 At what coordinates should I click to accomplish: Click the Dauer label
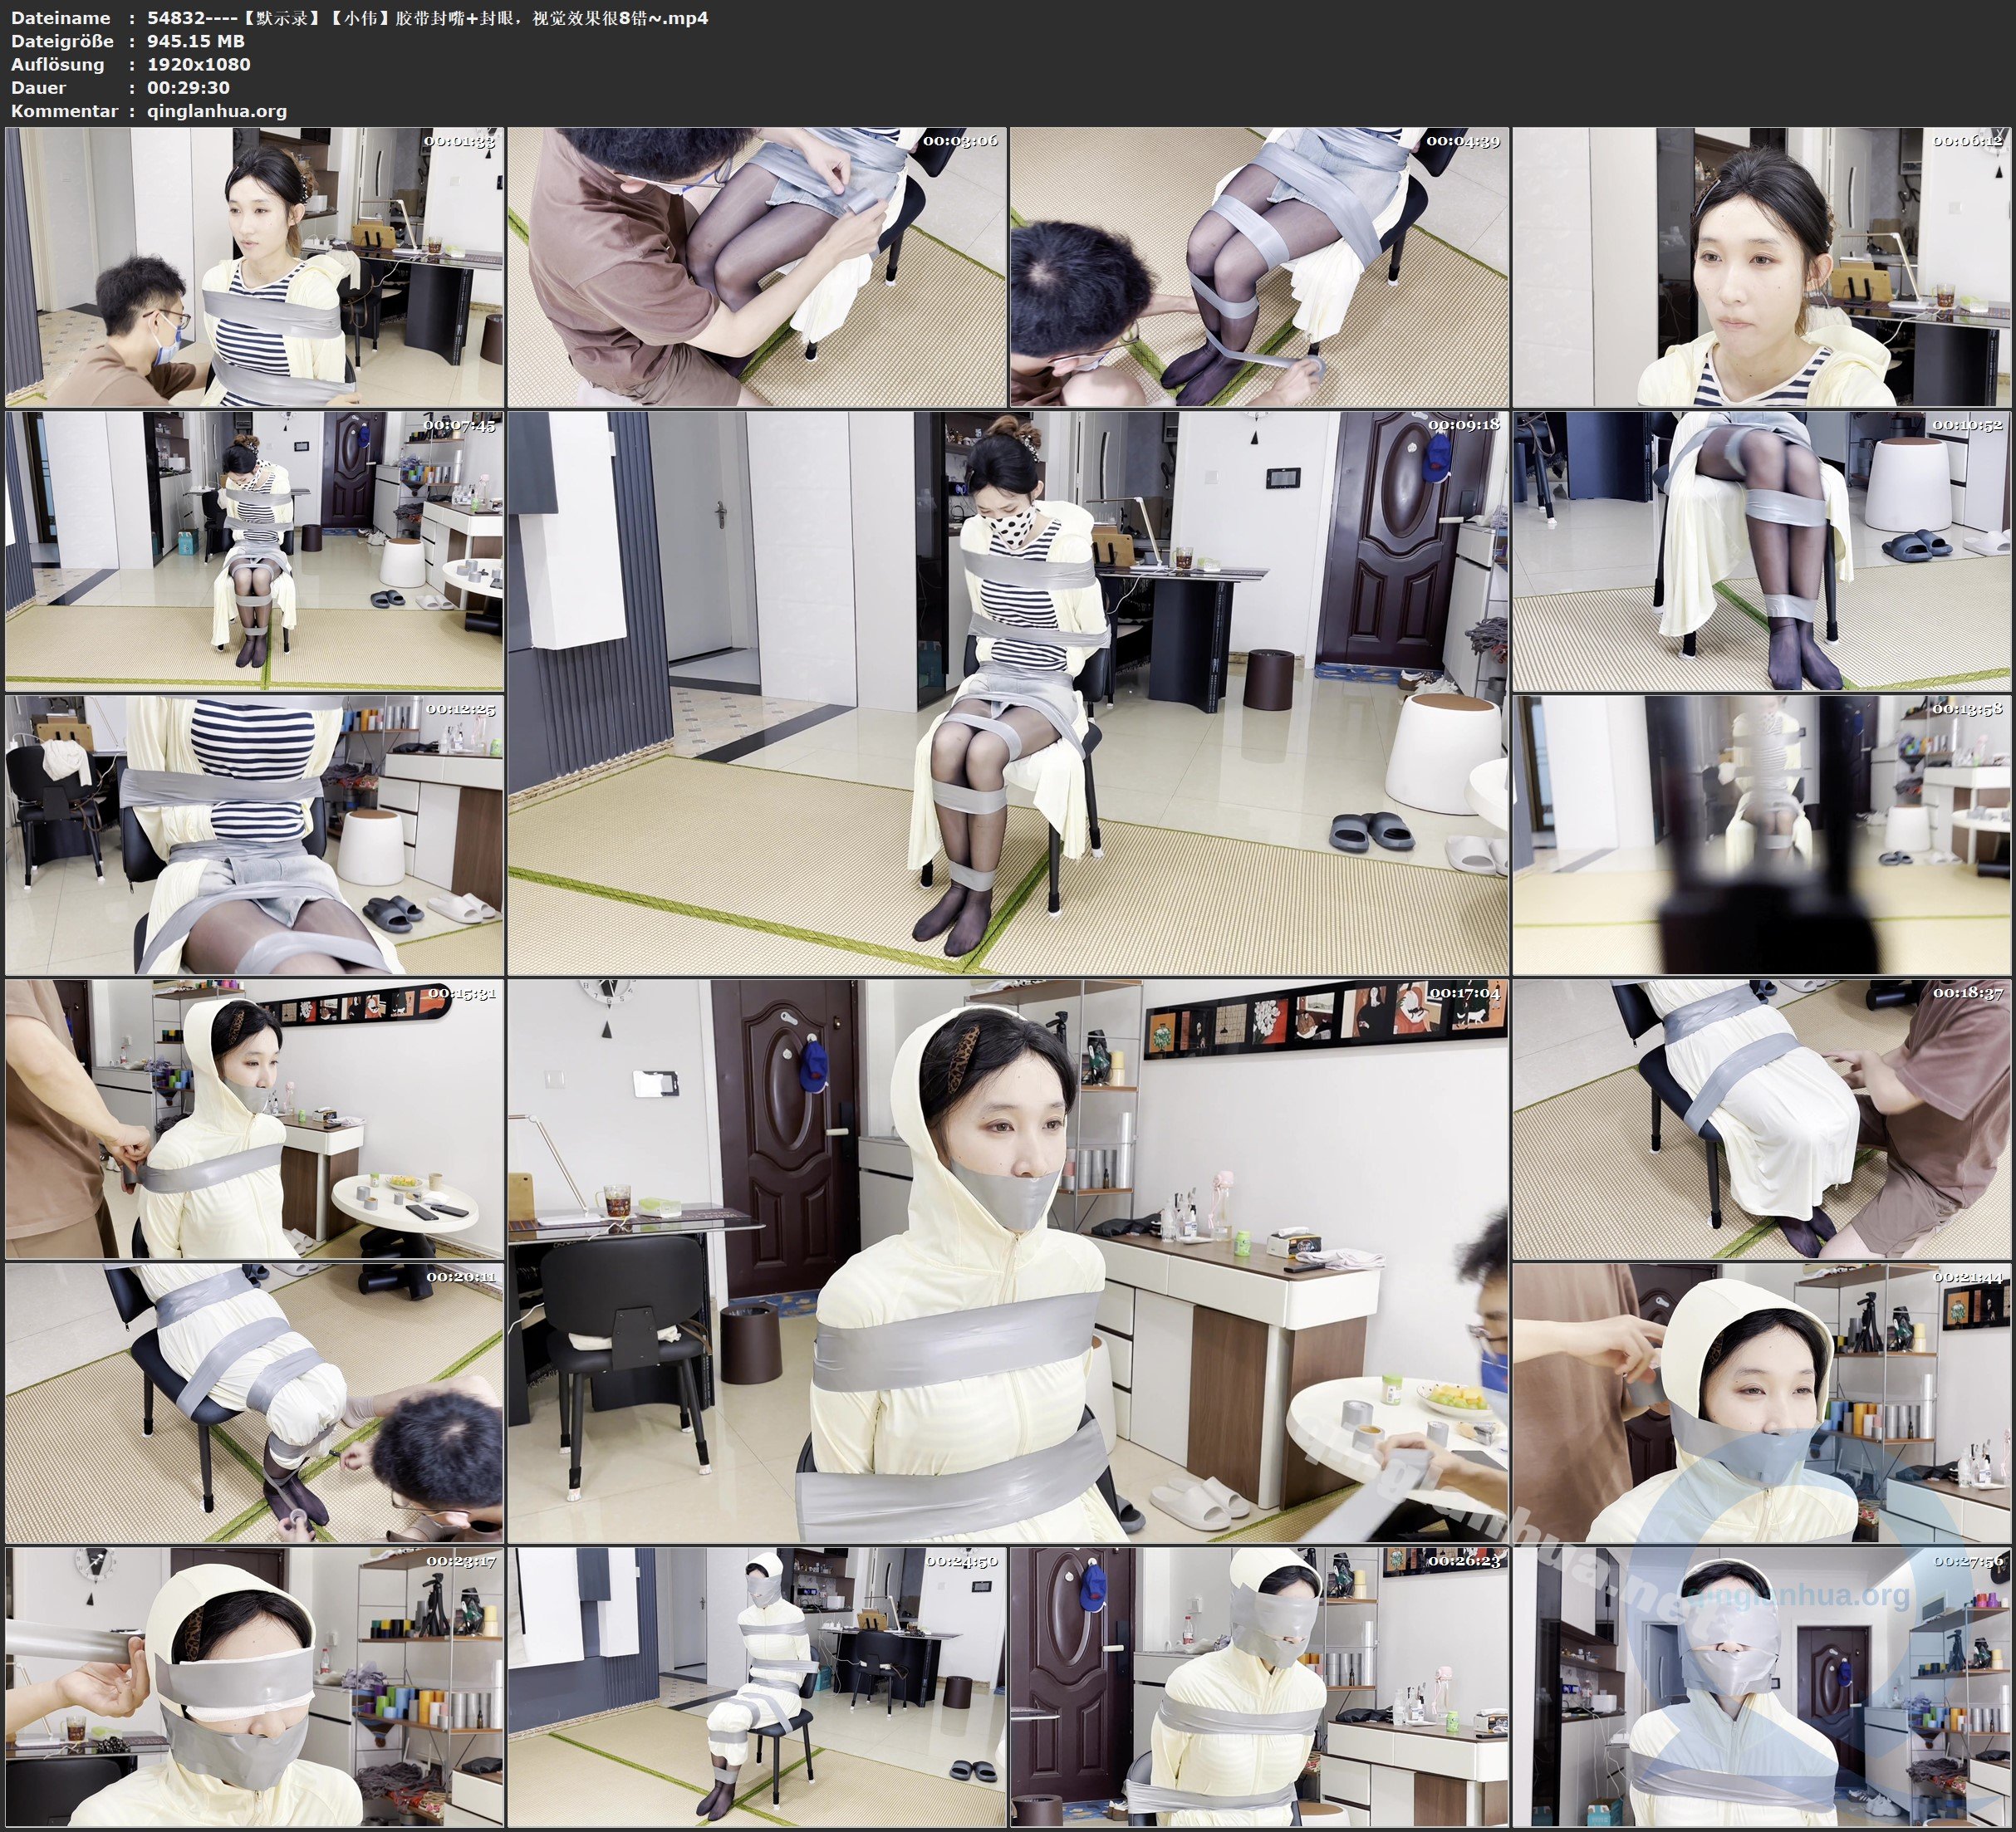(39, 87)
